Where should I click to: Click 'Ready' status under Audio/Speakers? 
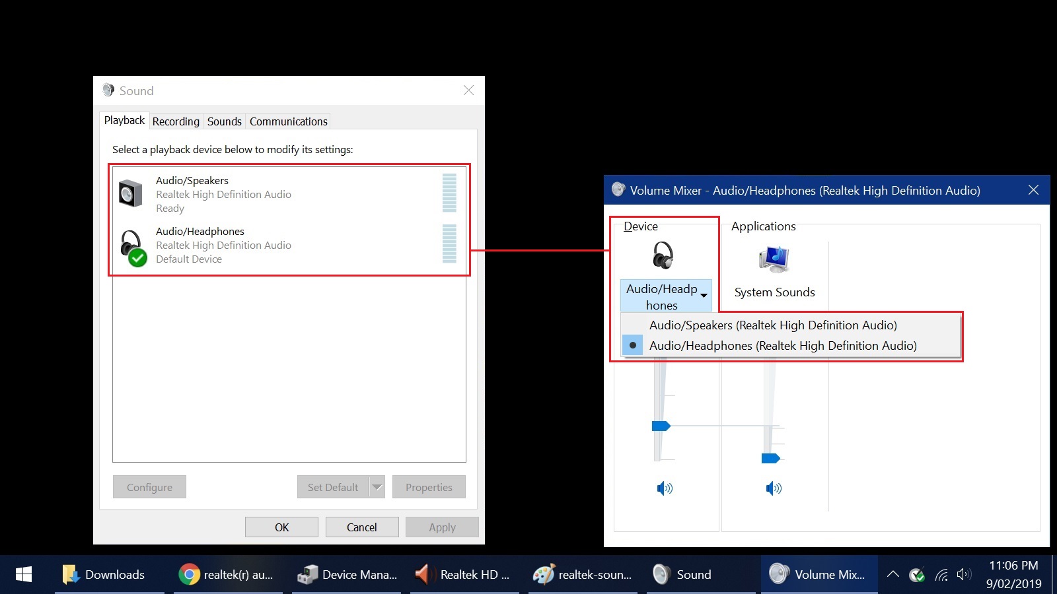(170, 208)
